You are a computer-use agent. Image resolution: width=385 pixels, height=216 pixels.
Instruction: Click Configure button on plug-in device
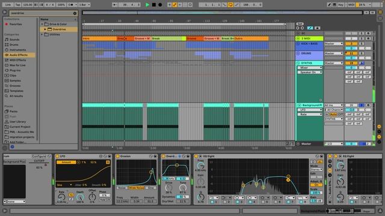[x=38, y=156]
